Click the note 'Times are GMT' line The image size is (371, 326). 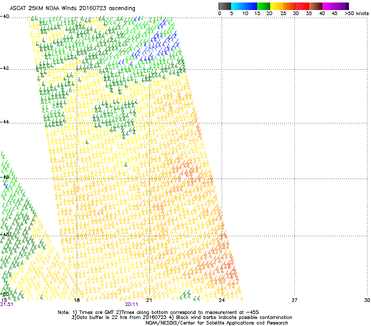158,312
